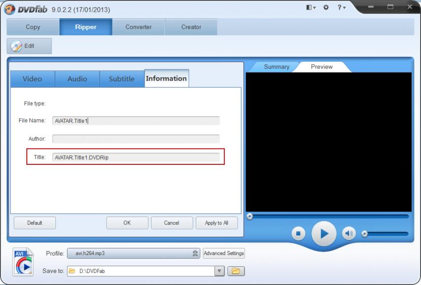Viewport: 421px width, 285px height.
Task: Open the Converter tab
Action: click(138, 27)
